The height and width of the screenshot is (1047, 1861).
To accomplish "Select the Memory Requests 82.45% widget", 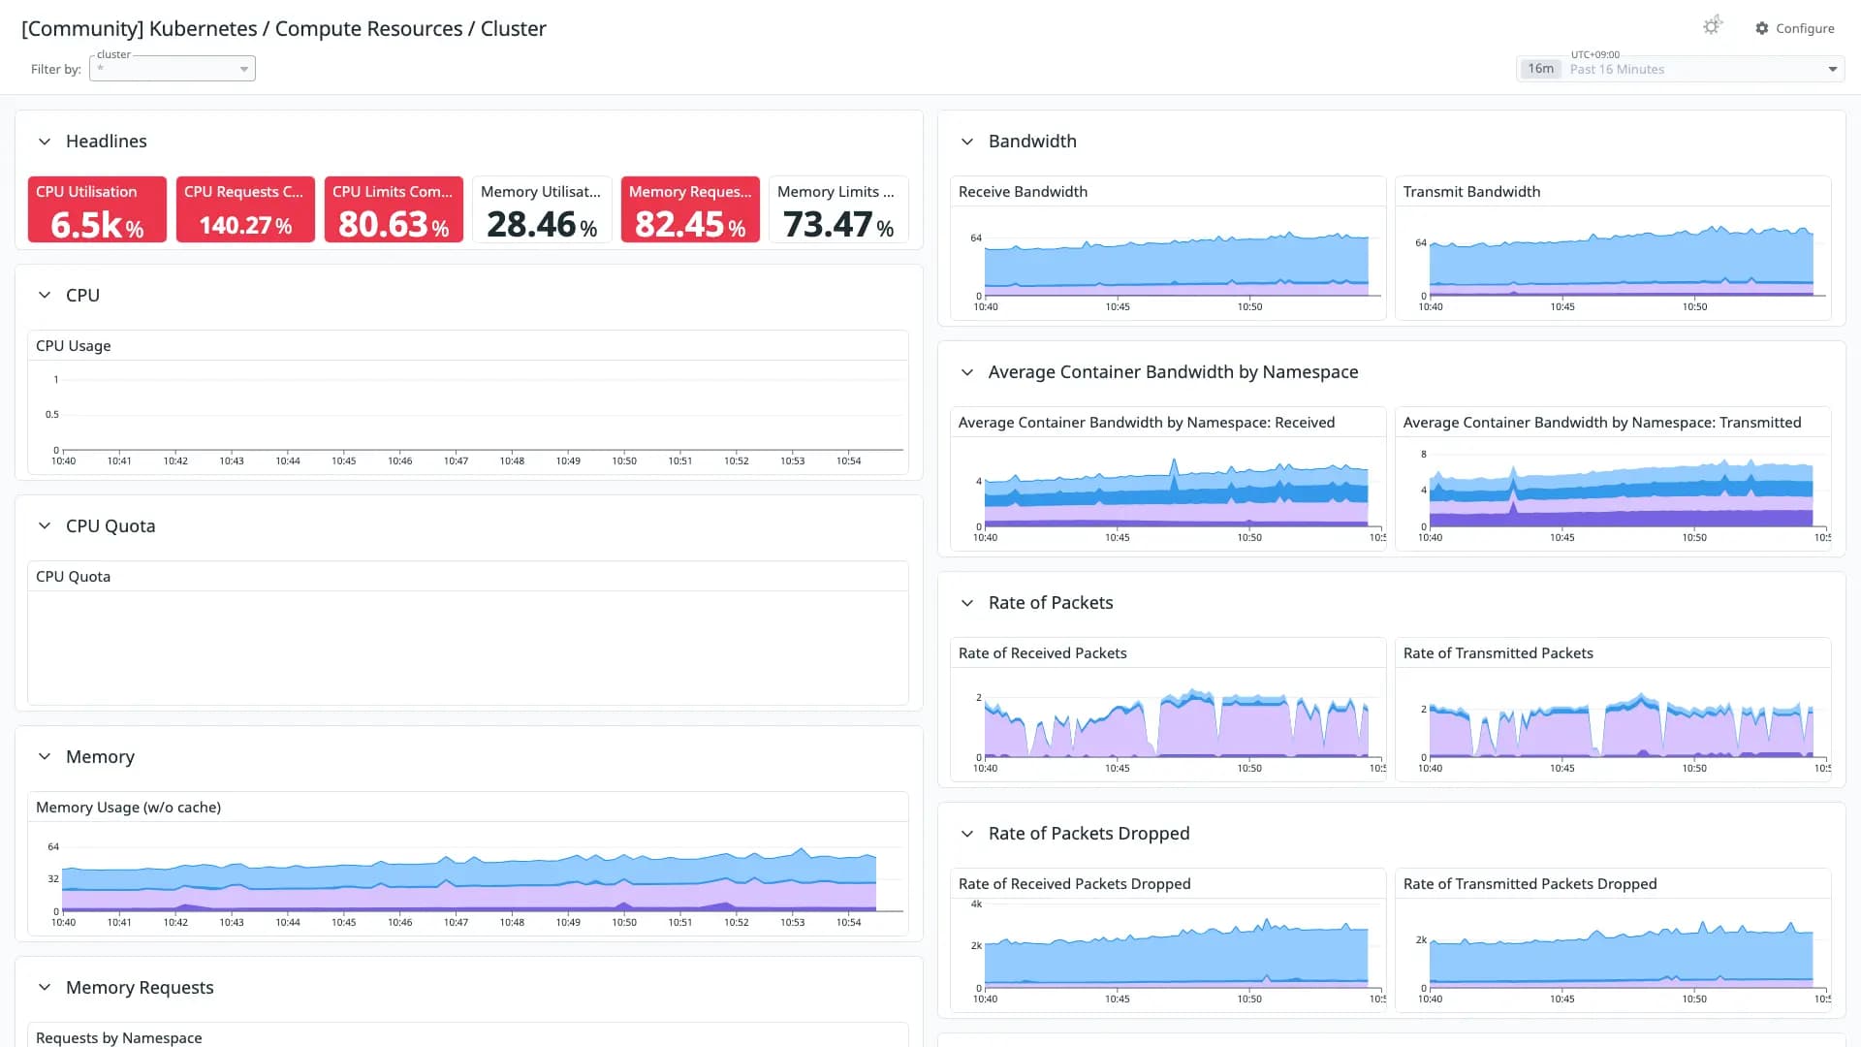I will tap(690, 209).
